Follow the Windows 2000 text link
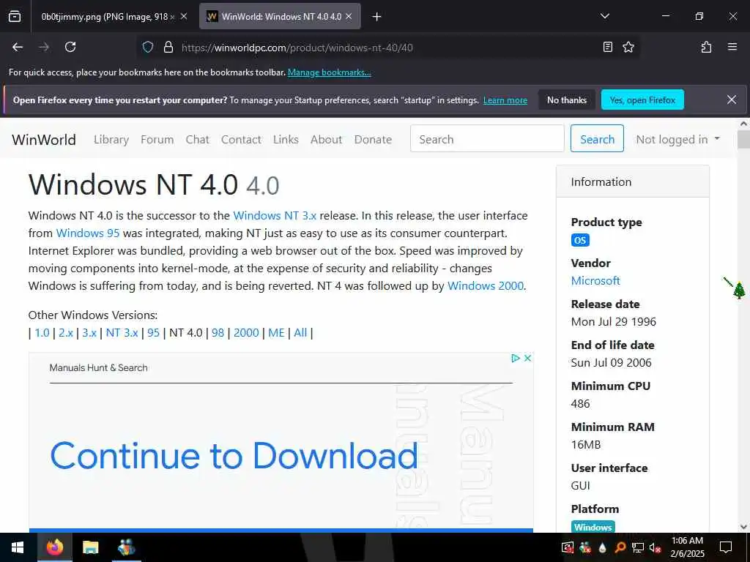750x562 pixels. point(486,286)
